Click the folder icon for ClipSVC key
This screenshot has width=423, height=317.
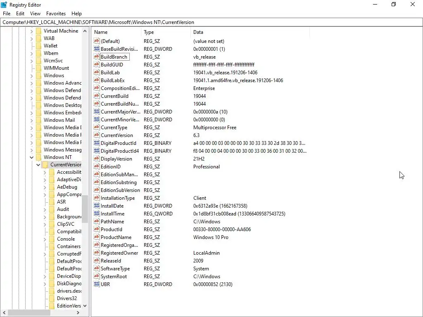pos(52,224)
